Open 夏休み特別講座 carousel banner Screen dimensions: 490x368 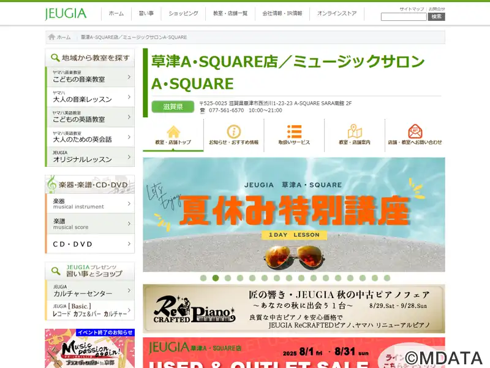coord(294,215)
